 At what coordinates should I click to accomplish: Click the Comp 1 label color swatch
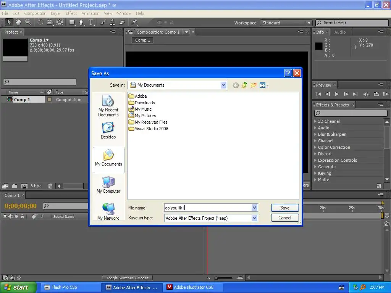[49, 100]
